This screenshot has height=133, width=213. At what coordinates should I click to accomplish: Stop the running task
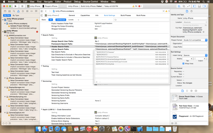22,6
